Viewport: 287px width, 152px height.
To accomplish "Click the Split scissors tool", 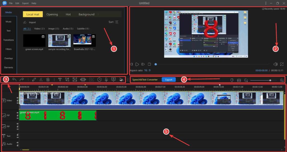I will coord(41,79).
